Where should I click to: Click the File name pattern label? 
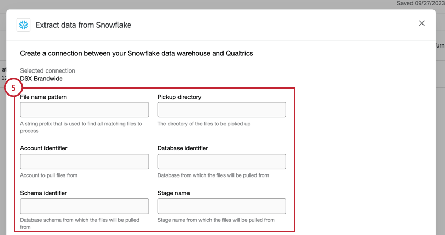pyautogui.click(x=43, y=97)
